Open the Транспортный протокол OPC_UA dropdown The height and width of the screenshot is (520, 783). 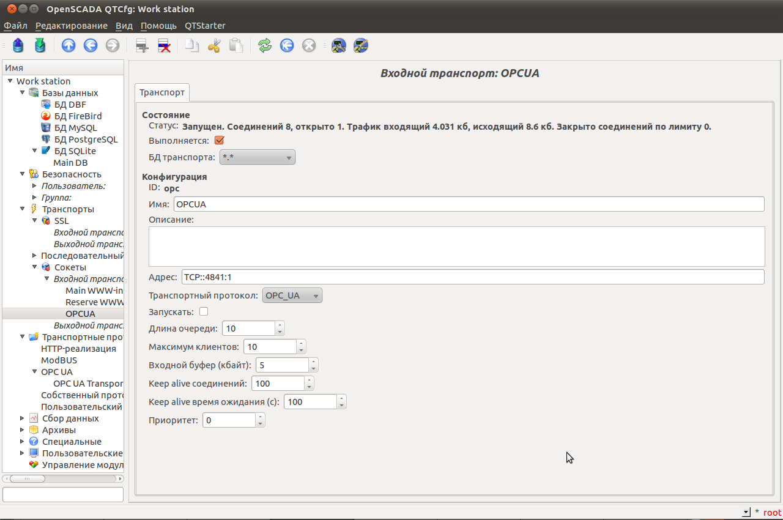click(x=292, y=296)
